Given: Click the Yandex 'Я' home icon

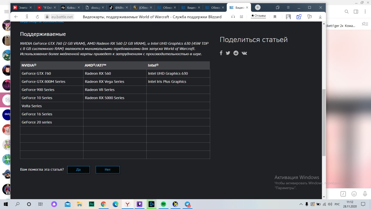Looking at the screenshot, I should pos(27,17).
